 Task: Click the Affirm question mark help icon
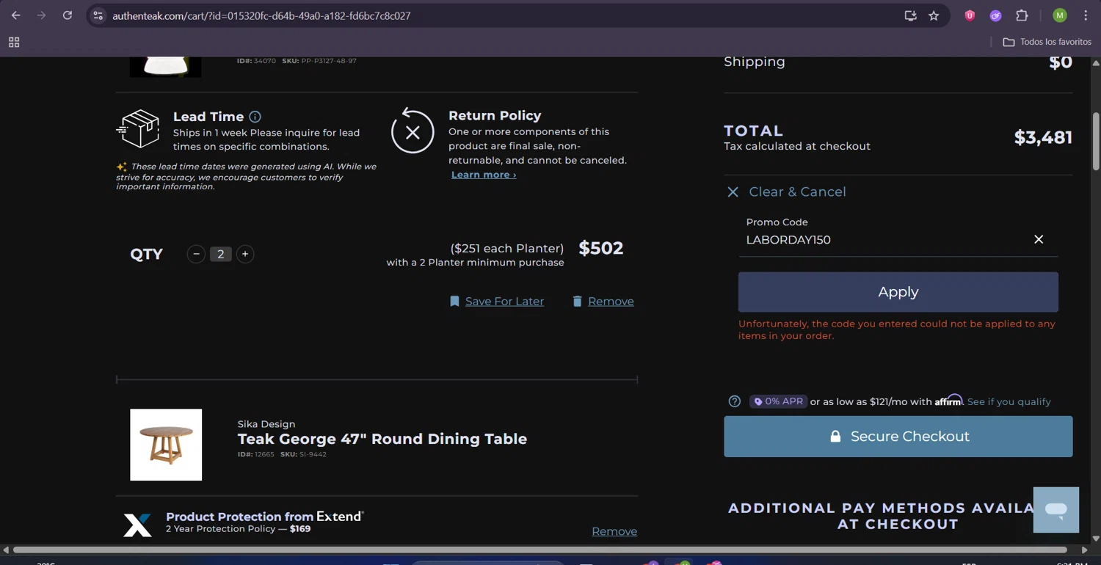[734, 401]
